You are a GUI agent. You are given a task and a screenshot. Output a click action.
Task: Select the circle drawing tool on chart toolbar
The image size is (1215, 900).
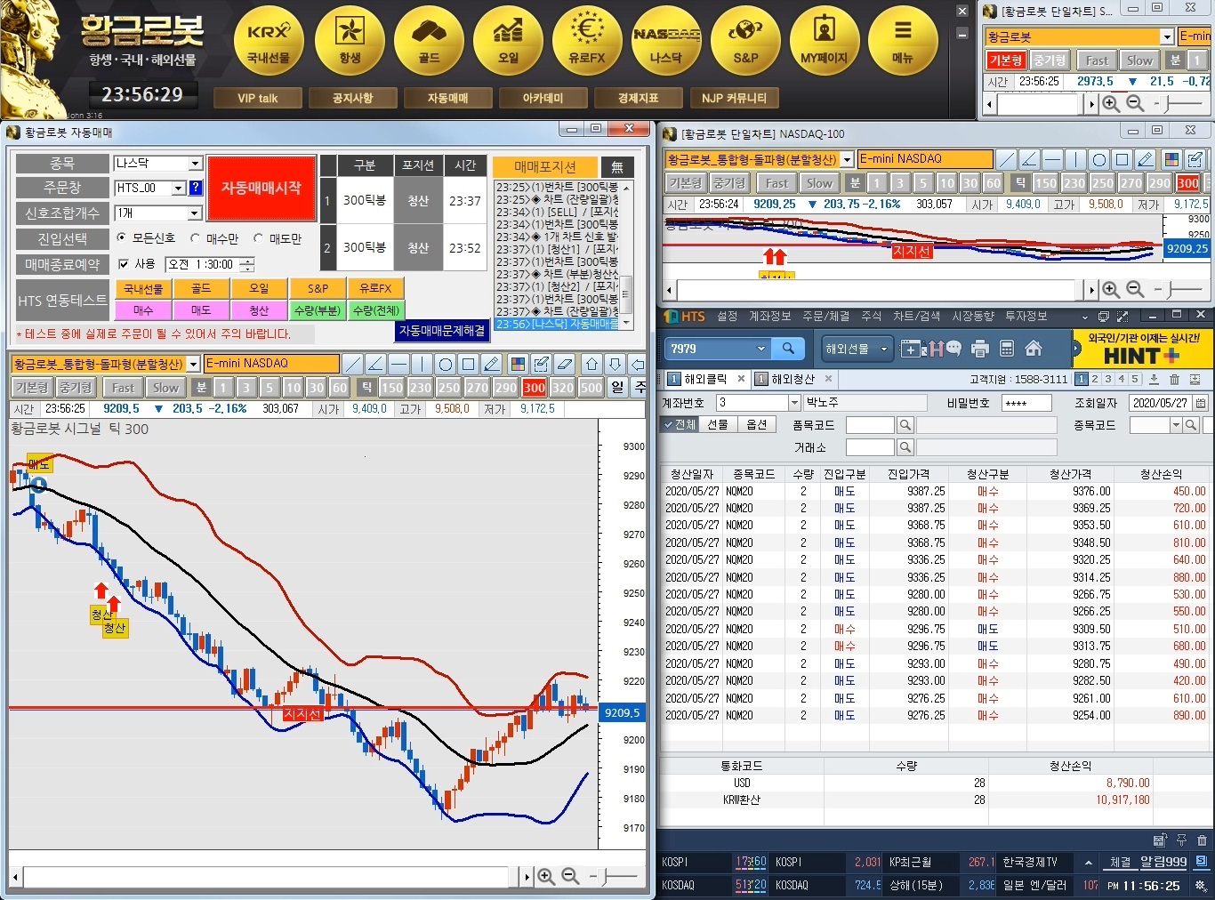[445, 364]
